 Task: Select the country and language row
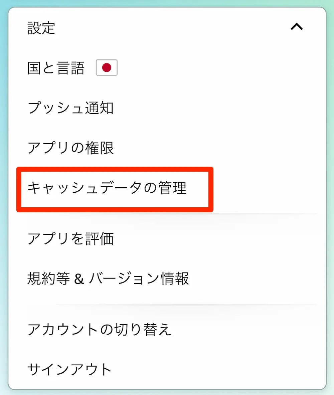[56, 68]
